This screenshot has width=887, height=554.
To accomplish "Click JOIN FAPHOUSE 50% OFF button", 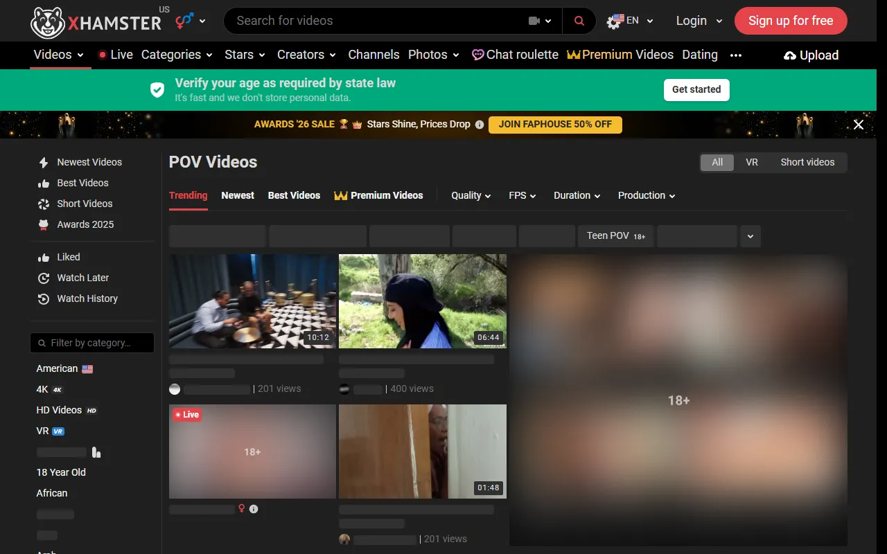I will coord(555,125).
